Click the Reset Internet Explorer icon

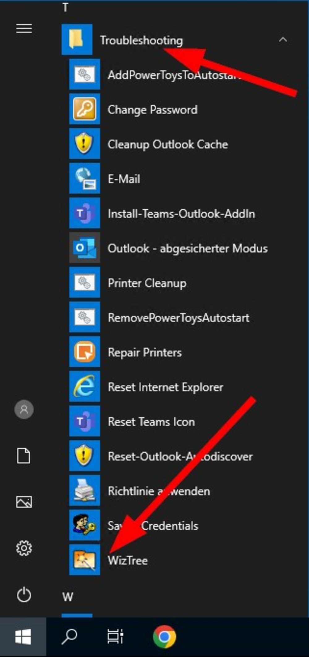(x=85, y=386)
